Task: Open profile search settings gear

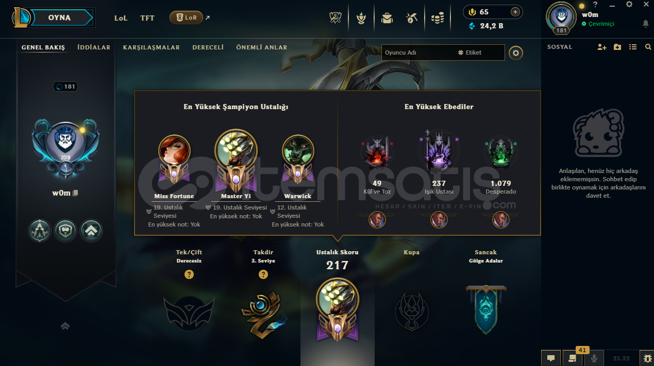Action: (x=516, y=53)
